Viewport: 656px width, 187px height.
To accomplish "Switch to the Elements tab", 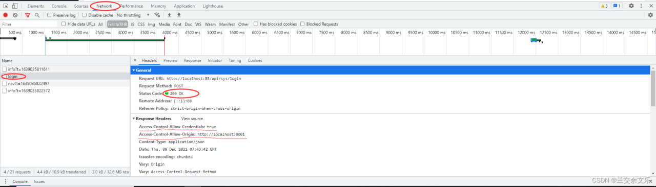I will click(x=35, y=6).
